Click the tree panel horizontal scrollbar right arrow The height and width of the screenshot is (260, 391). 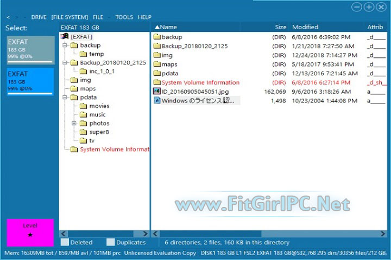coord(144,233)
